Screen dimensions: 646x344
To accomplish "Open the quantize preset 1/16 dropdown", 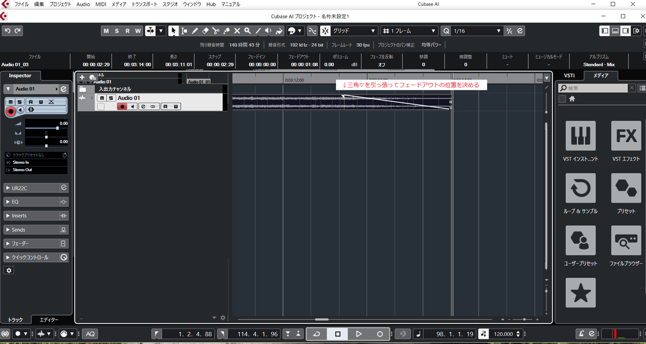I will (x=476, y=31).
